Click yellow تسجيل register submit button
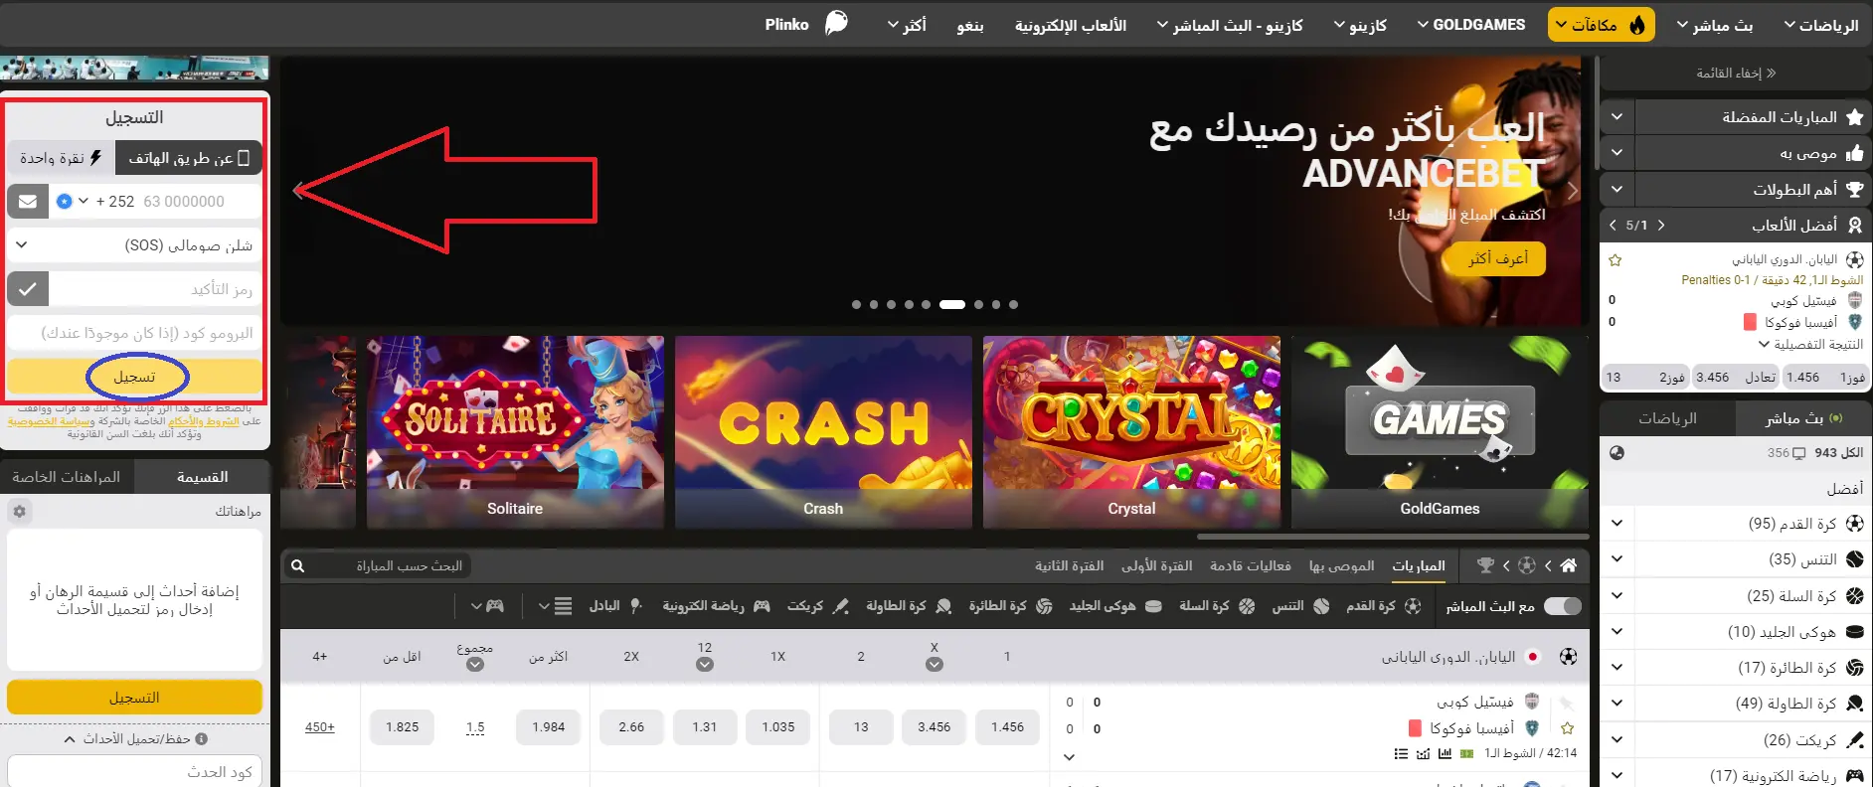 134,377
